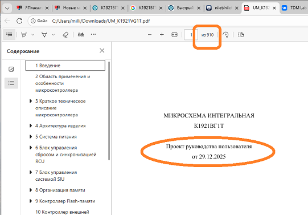Screen dimensions: 308x215
Task: Open the more tools ellipsis menu
Action: click(x=93, y=34)
